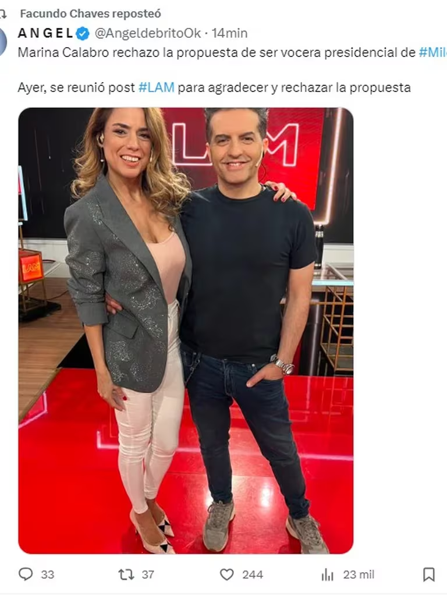Image resolution: width=447 pixels, height=596 pixels.
Task: Like the tweet with the heart icon
Action: point(227,574)
